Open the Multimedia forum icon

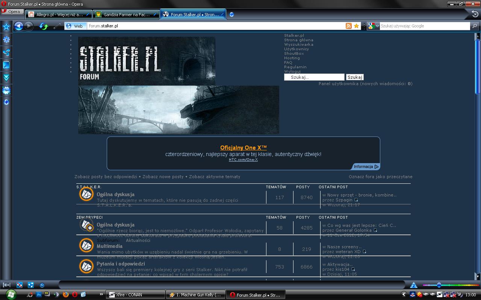pyautogui.click(x=86, y=245)
